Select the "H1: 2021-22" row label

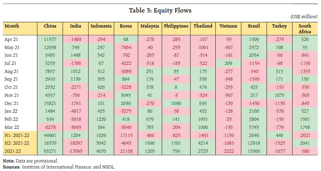[17, 135]
